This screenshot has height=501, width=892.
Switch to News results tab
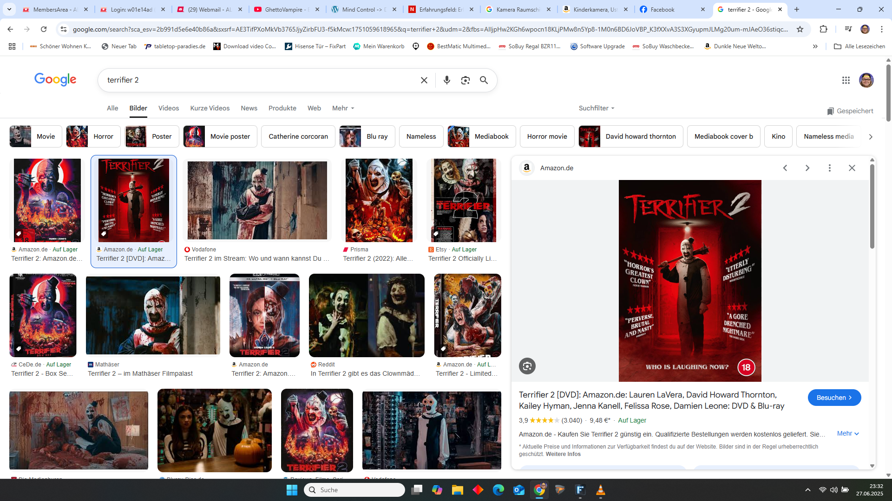click(249, 108)
